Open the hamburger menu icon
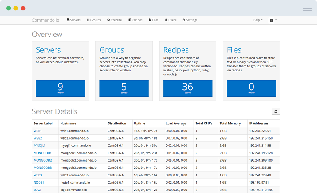 [307, 8]
